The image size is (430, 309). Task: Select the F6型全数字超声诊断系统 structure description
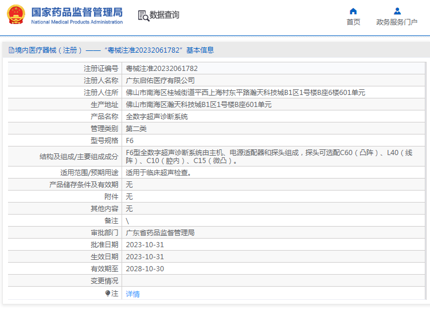pos(269,157)
